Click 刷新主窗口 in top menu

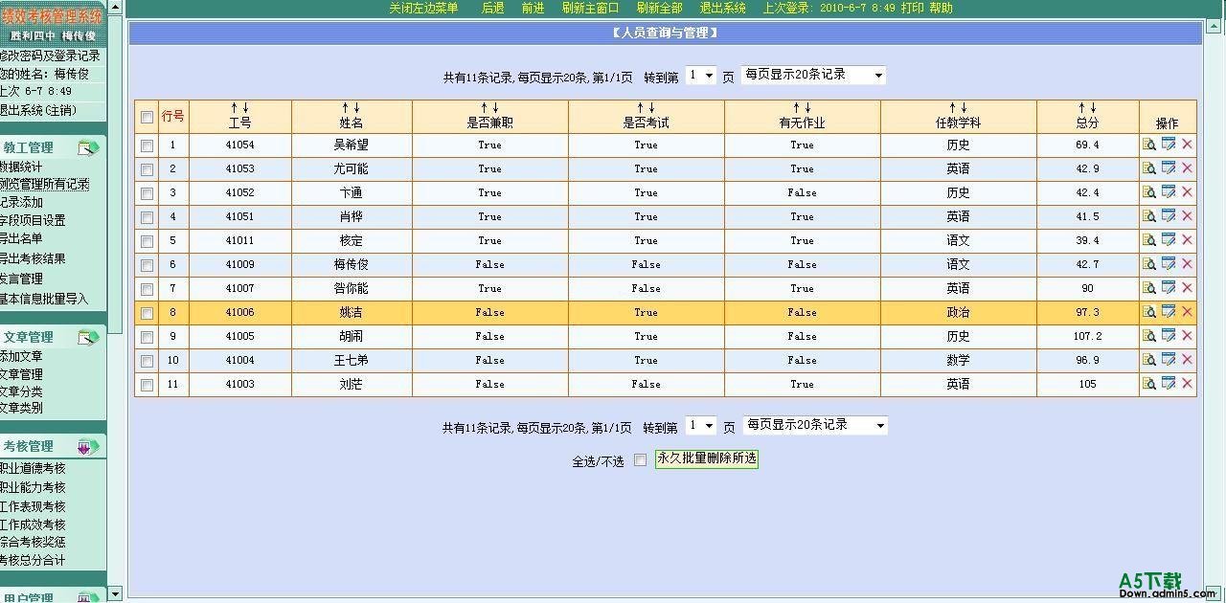590,8
